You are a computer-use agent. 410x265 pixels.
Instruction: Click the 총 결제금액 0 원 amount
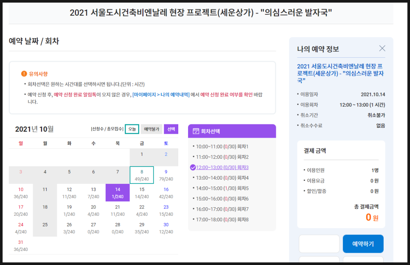pos(372,217)
